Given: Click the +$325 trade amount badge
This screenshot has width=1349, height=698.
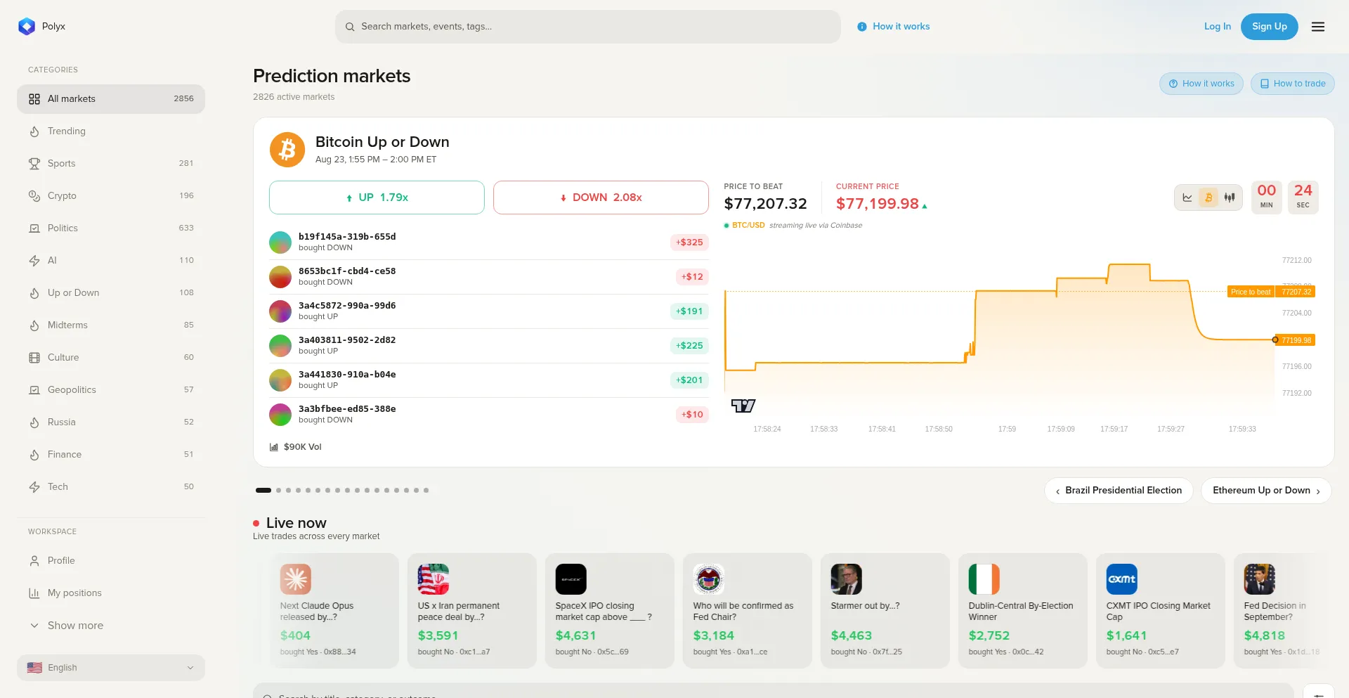Looking at the screenshot, I should click(x=689, y=243).
